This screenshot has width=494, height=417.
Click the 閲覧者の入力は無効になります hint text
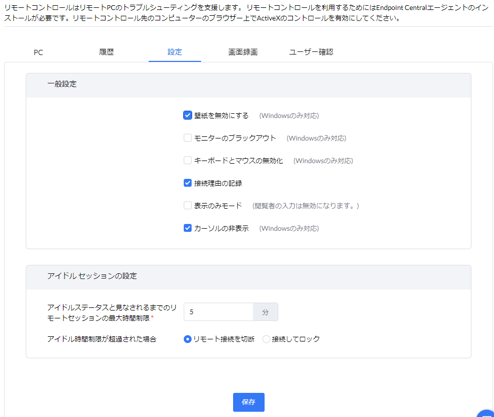(x=306, y=206)
